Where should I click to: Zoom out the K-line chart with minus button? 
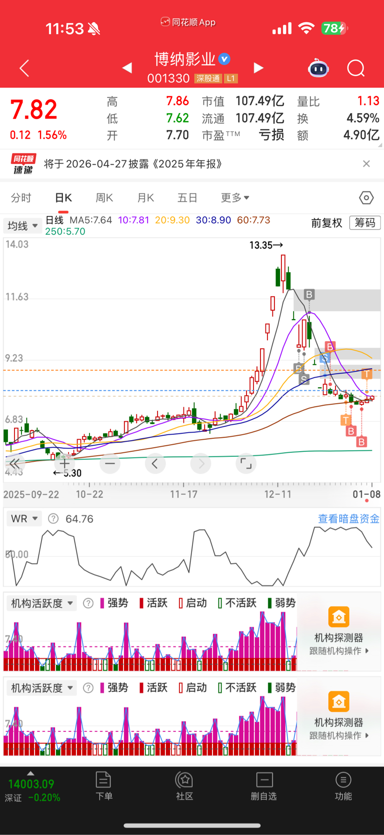(x=110, y=464)
